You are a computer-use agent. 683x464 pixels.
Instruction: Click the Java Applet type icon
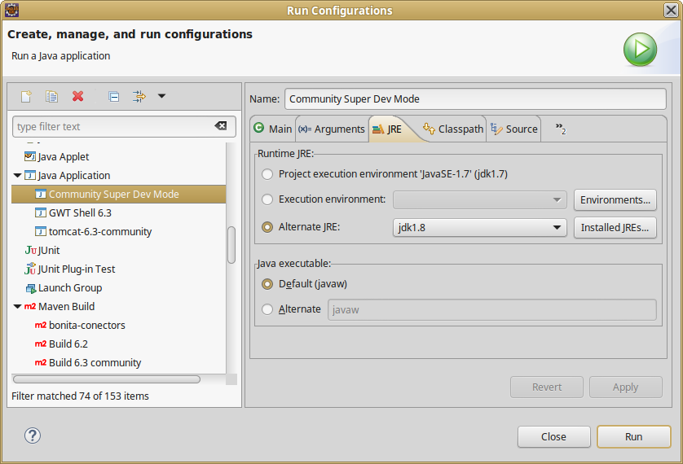point(30,156)
